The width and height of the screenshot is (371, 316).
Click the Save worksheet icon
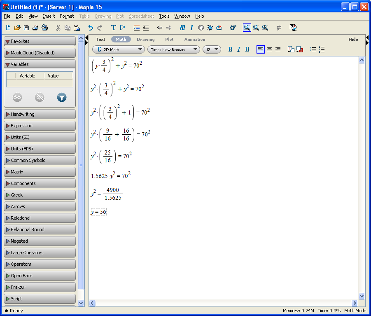click(26, 28)
